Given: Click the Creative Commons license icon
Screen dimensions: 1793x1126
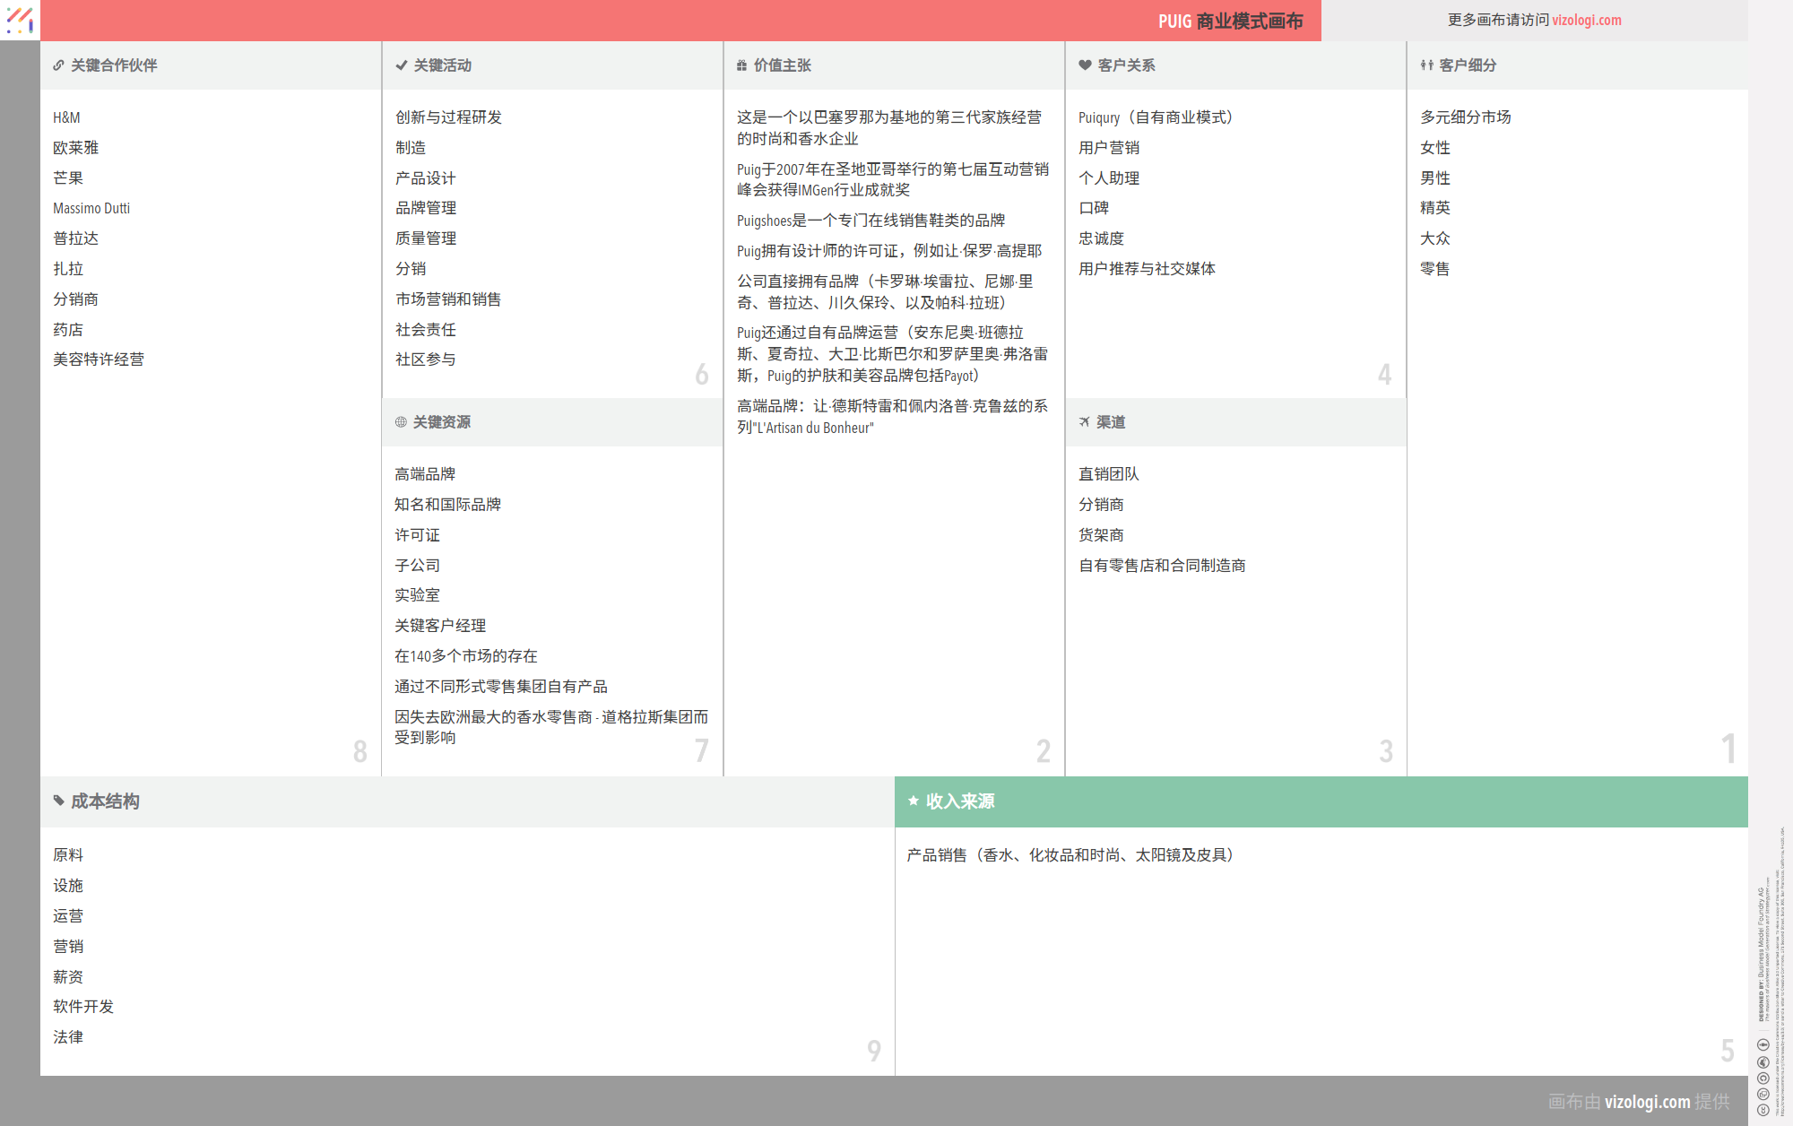Looking at the screenshot, I should (1763, 1111).
